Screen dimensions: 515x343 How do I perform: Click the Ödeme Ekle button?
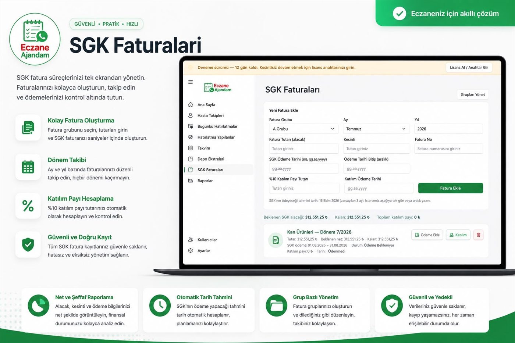427,235
